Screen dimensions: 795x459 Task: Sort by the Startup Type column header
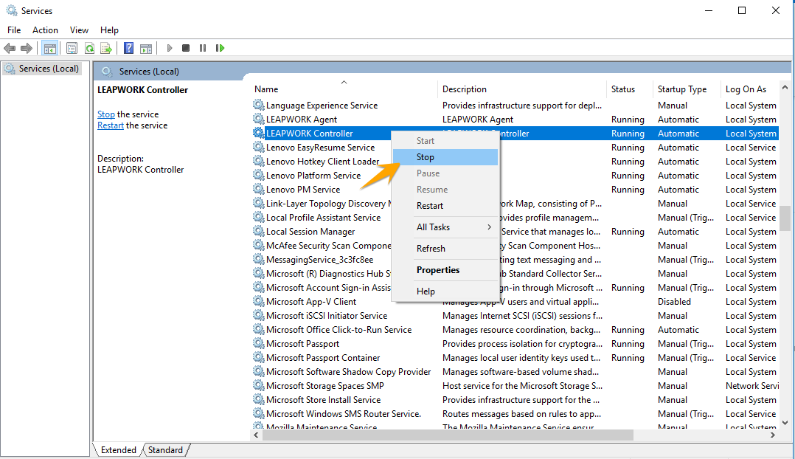[681, 89]
